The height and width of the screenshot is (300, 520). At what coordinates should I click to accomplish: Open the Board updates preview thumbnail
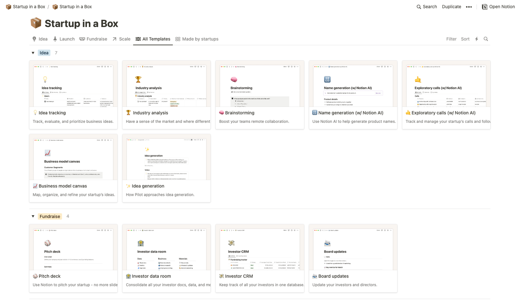click(x=353, y=247)
